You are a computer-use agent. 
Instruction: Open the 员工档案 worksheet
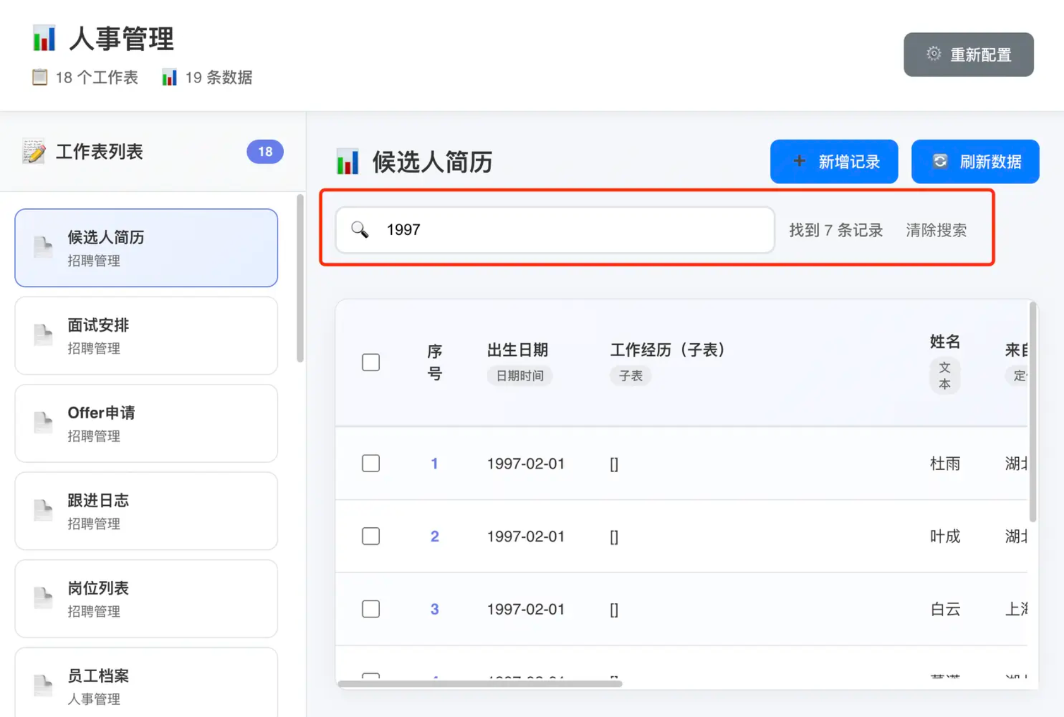[x=146, y=686]
